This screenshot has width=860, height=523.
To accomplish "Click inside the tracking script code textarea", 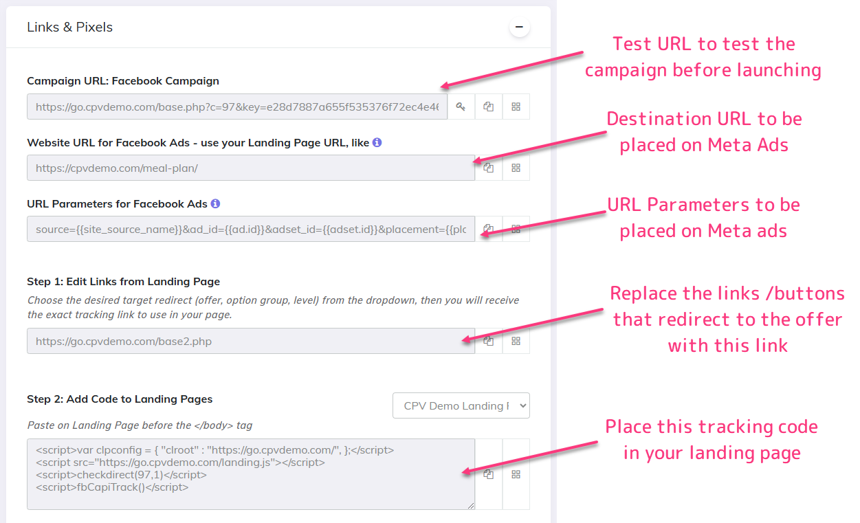I will pos(251,474).
